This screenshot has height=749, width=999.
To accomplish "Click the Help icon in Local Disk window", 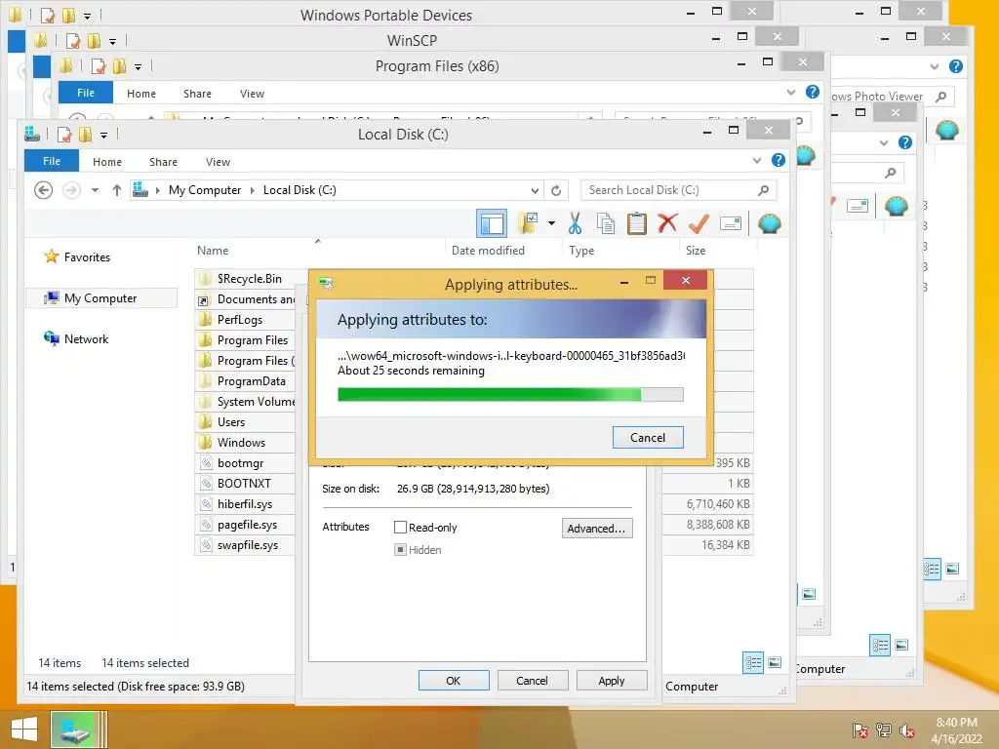I will 778,161.
